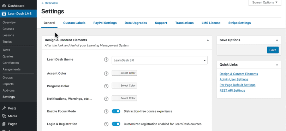
Task: Open help for LearnDash theme setting
Action: point(106,60)
